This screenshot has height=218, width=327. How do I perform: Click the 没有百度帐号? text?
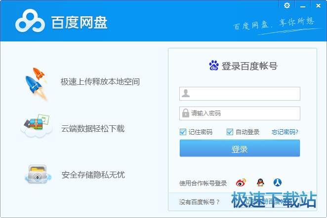pos(199,202)
